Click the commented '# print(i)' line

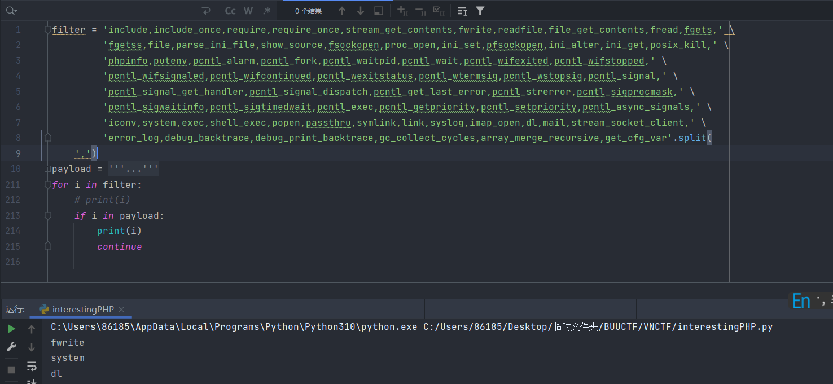coord(102,200)
